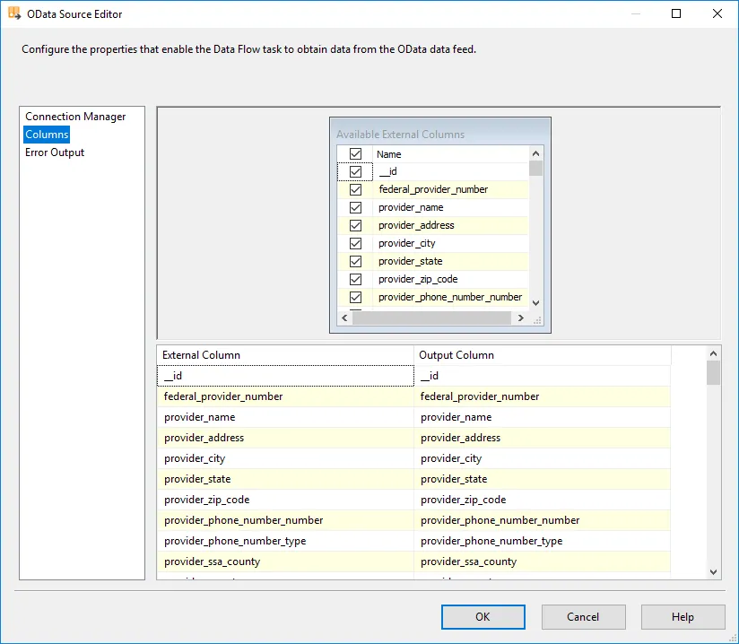Click the Cancel button
Viewport: 739px width, 644px height.
584,617
